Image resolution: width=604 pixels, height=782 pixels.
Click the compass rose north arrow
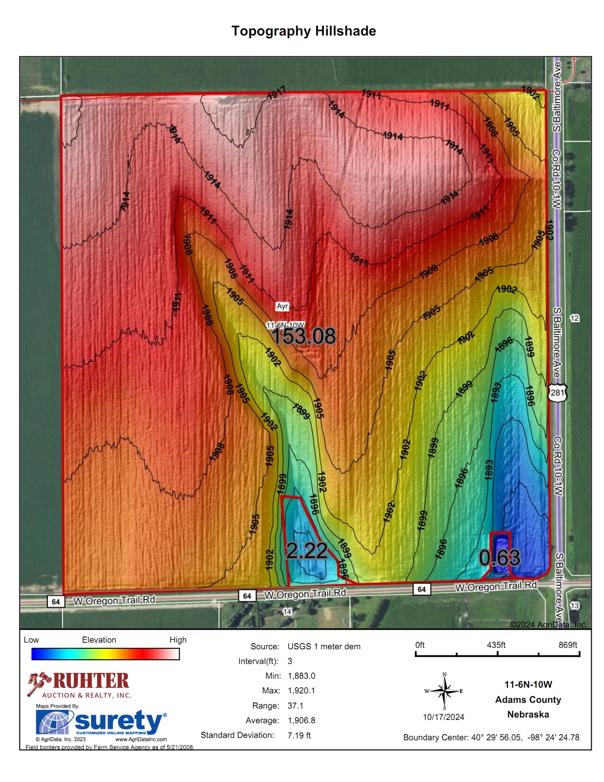(x=444, y=691)
